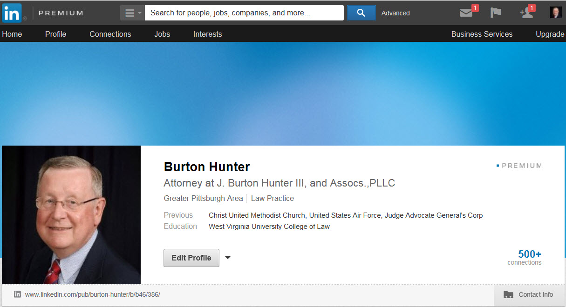Click Greater Pittsburgh Area location
566x307 pixels.
pos(203,198)
